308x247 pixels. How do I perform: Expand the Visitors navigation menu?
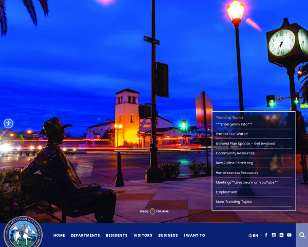[143, 235]
